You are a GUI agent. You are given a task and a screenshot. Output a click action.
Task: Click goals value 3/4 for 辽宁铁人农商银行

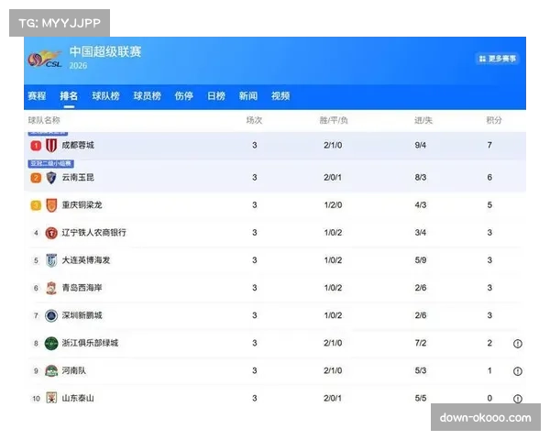click(x=420, y=232)
